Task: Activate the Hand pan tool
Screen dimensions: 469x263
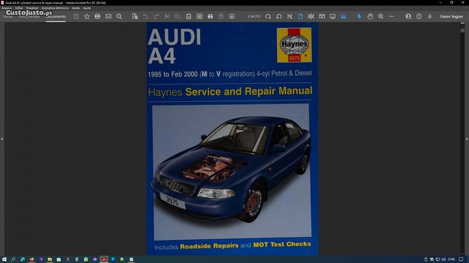Action: pos(370,16)
